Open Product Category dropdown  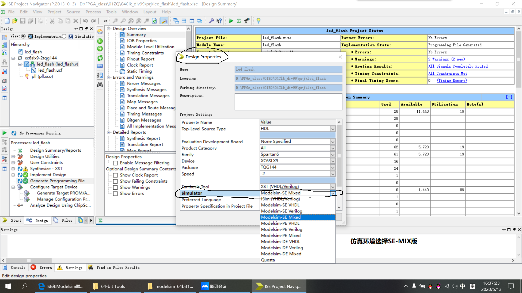coord(333,148)
